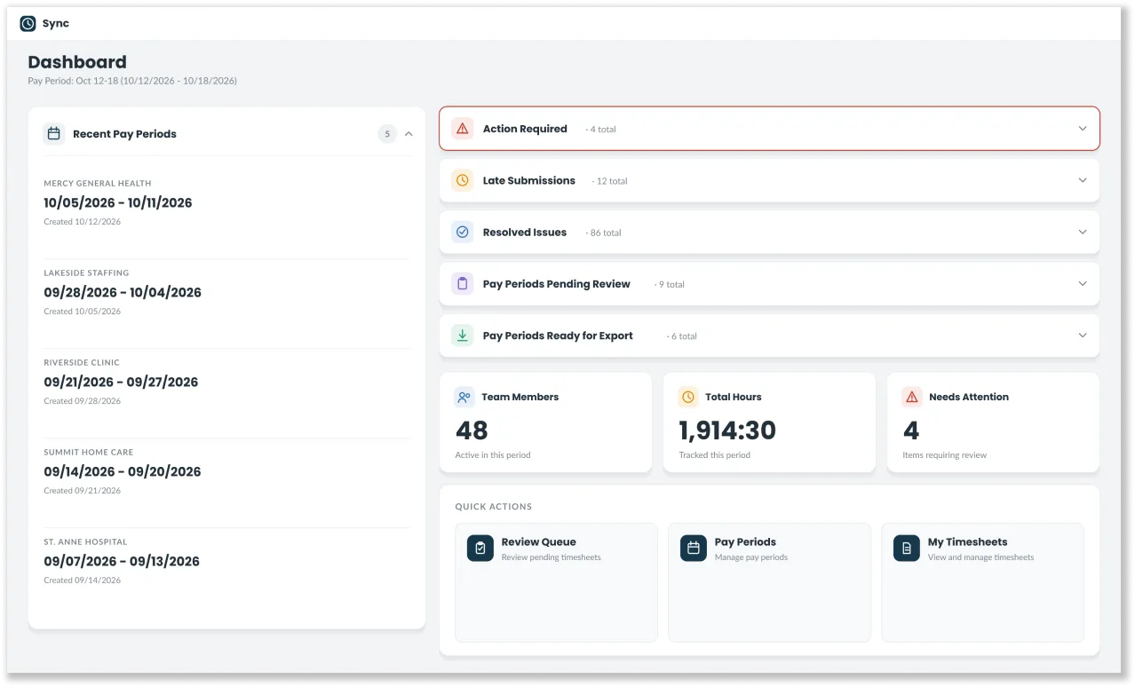Click the Sync clock logo icon

pyautogui.click(x=28, y=24)
